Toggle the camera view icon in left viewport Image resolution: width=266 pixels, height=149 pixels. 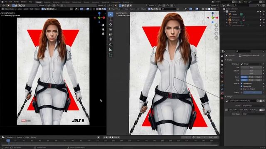click(x=103, y=34)
